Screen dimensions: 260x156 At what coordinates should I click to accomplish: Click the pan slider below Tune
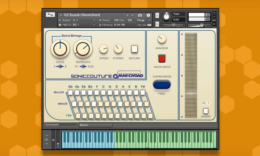click(173, 25)
